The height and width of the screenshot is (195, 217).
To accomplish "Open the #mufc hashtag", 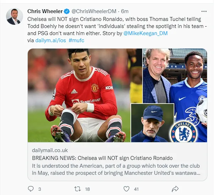I will [76, 40].
